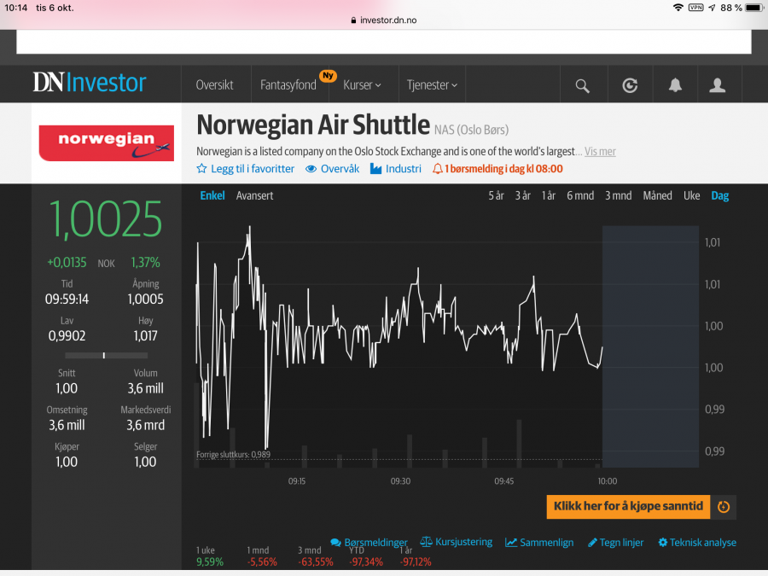The image size is (768, 576).
Task: Open notifications bell icon
Action: (675, 85)
